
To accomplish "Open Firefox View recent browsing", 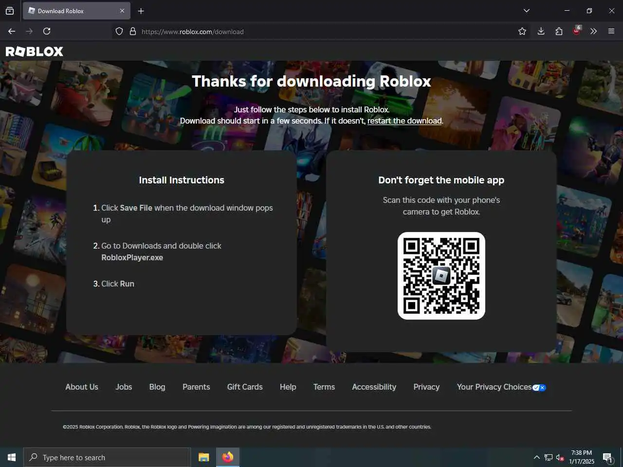I will coord(10,11).
